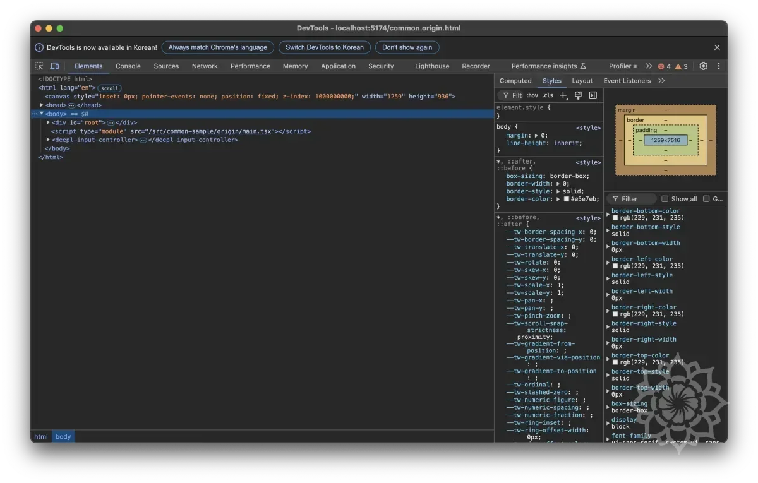The height and width of the screenshot is (483, 758).
Task: Dismiss the Korean language notification bar
Action: point(717,47)
